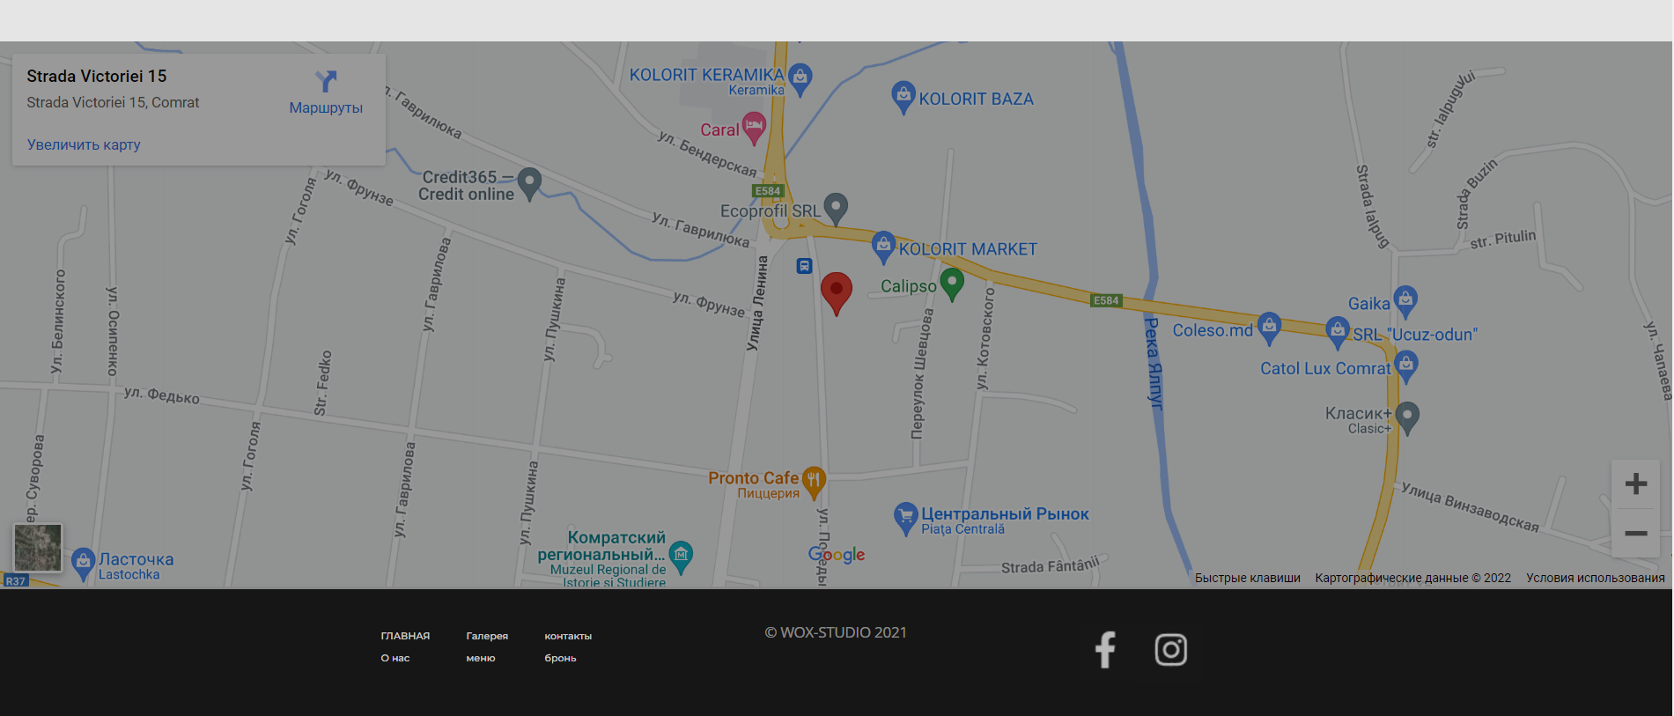1674x716 pixels.
Task: Zoom out the map with minus
Action: click(x=1636, y=533)
